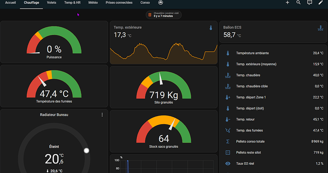This screenshot has height=173, width=328.
Task: Edit dashboard with the pencil icon
Action: (x=320, y=2)
